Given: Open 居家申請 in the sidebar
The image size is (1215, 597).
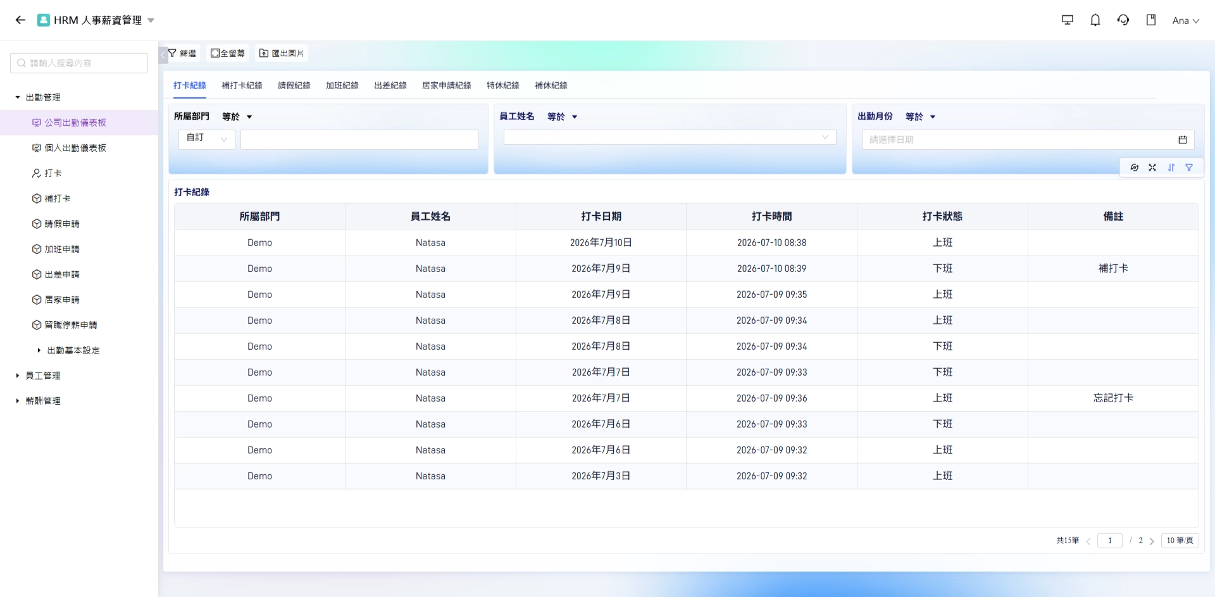Looking at the screenshot, I should 79,300.
